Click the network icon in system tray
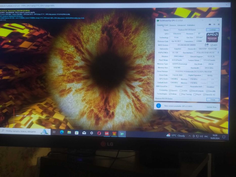Screen dimensions: 236x177 (198, 136)
